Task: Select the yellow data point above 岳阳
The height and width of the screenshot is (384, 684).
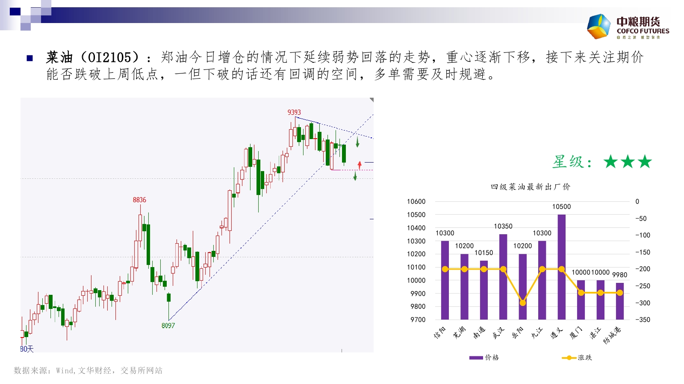Action: tap(522, 303)
